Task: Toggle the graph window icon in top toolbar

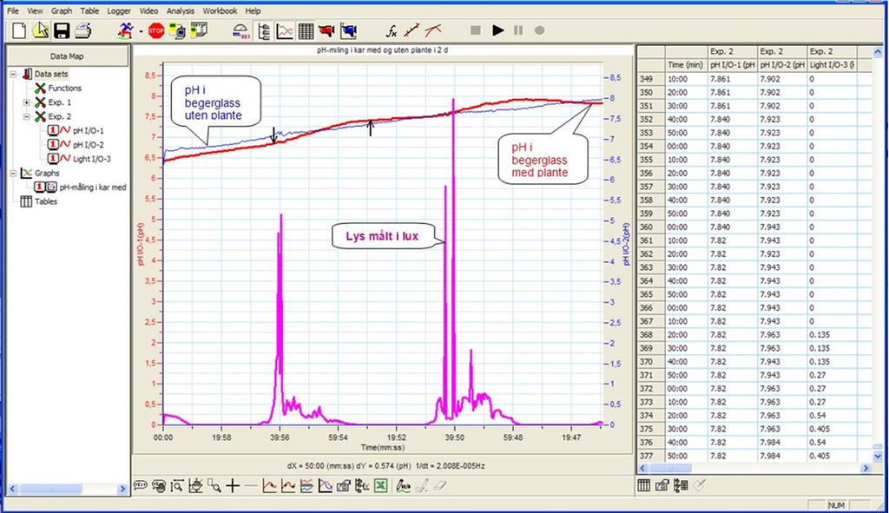Action: (285, 30)
